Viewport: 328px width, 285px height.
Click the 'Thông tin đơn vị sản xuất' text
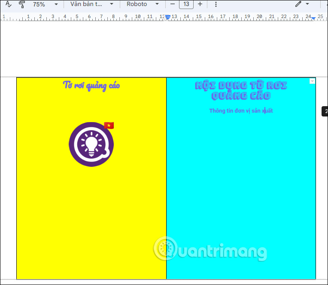[x=241, y=110]
